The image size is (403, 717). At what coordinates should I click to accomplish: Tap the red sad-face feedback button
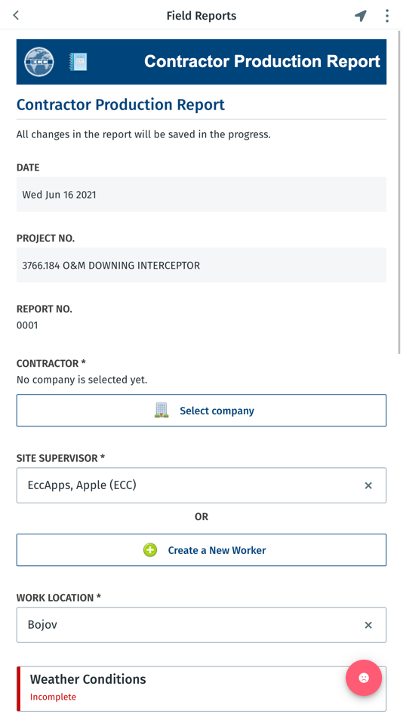364,678
